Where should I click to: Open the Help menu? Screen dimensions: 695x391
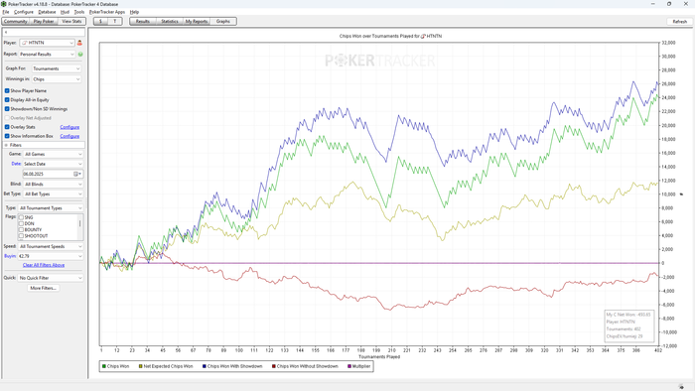(134, 12)
